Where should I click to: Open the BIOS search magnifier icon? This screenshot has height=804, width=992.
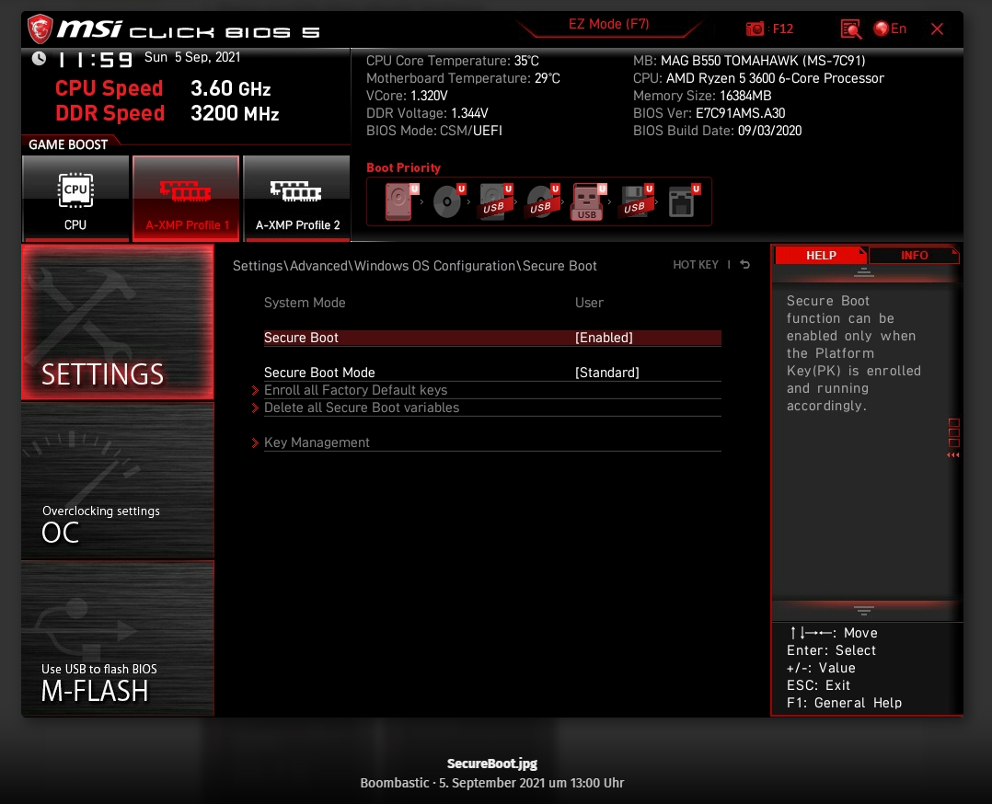pyautogui.click(x=851, y=29)
